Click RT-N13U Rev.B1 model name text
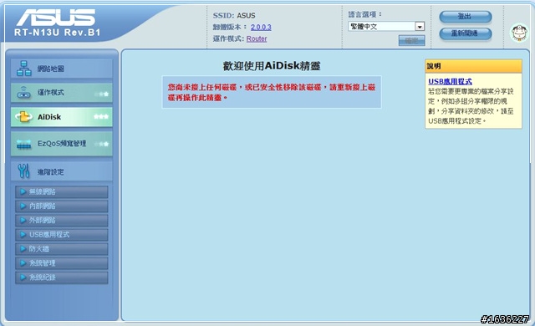The height and width of the screenshot is (326, 535). (x=58, y=33)
